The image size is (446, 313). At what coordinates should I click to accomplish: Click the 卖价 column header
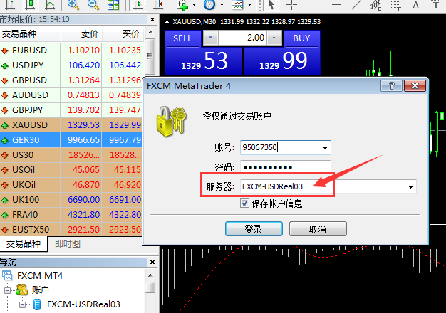pos(81,34)
